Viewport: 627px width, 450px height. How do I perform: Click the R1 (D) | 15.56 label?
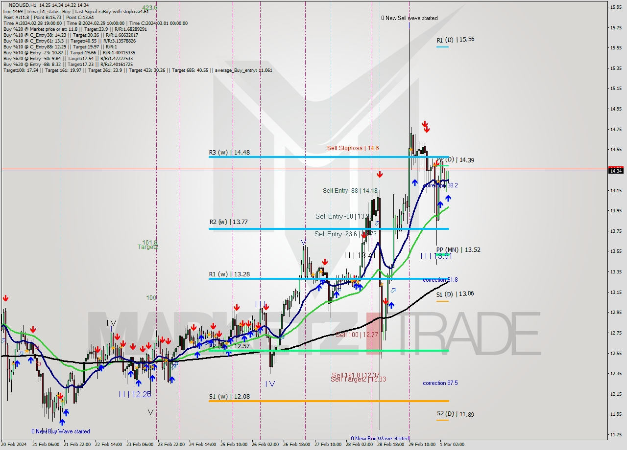[456, 39]
